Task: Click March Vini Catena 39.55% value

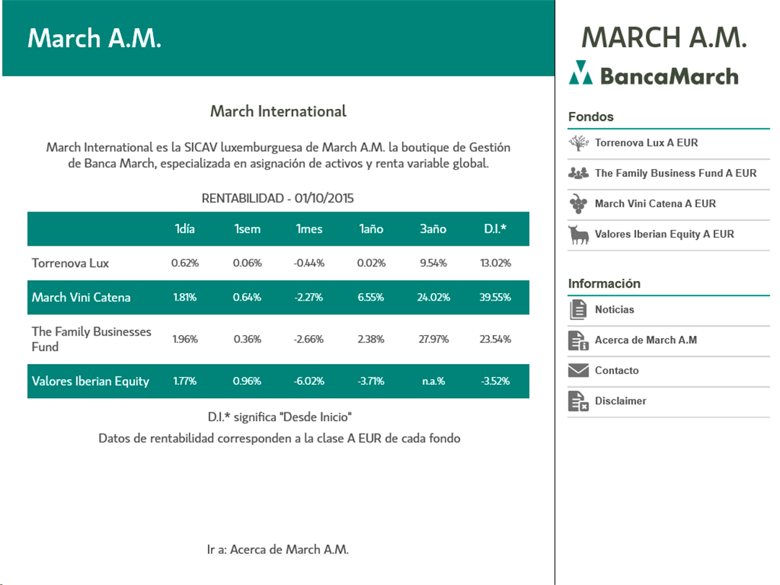Action: [495, 298]
